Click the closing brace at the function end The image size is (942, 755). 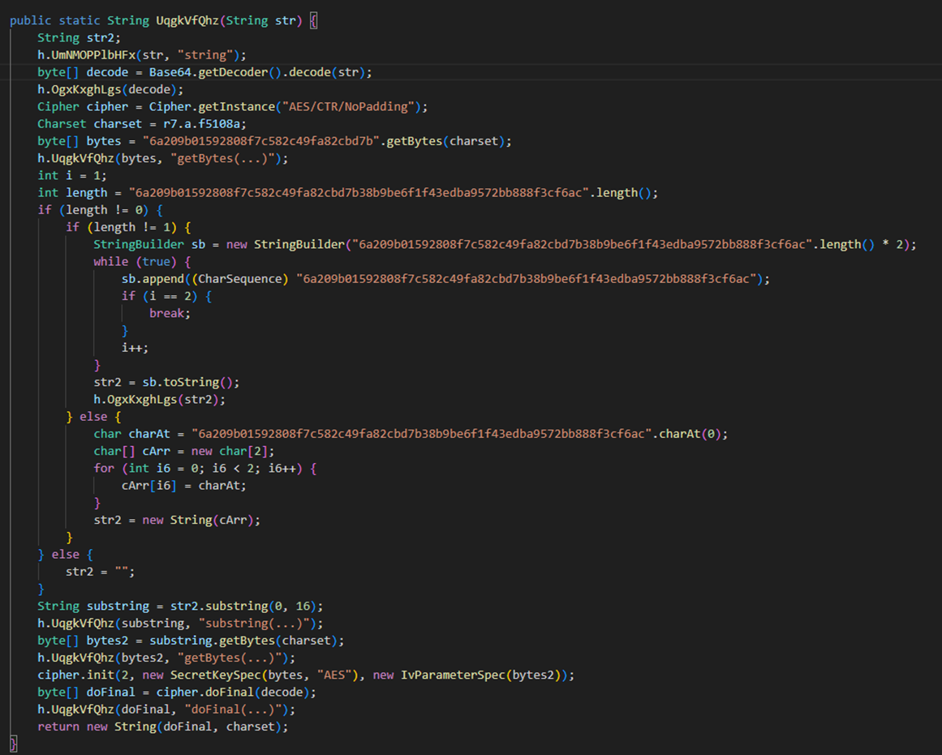[13, 744]
